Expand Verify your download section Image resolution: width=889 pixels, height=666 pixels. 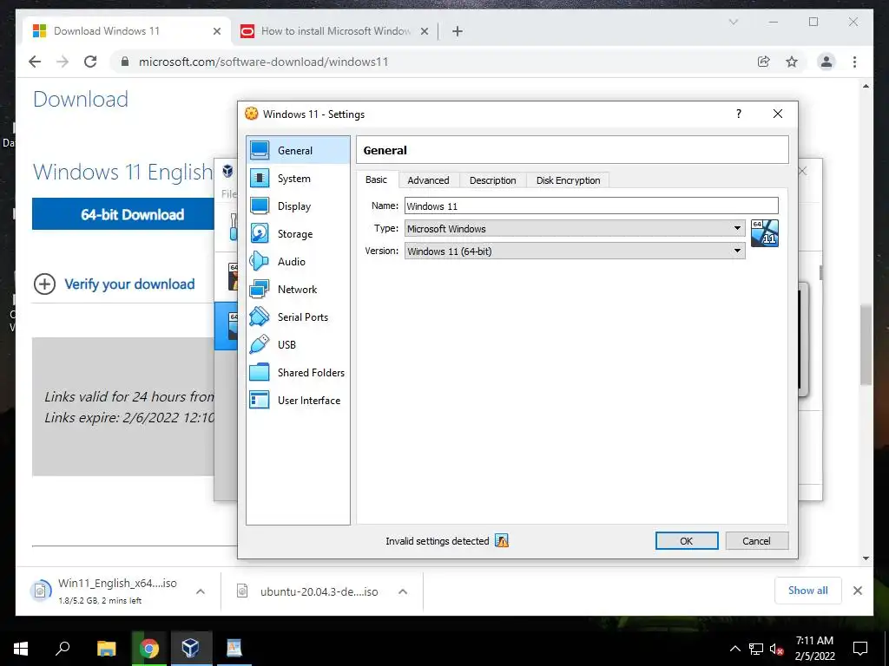45,284
